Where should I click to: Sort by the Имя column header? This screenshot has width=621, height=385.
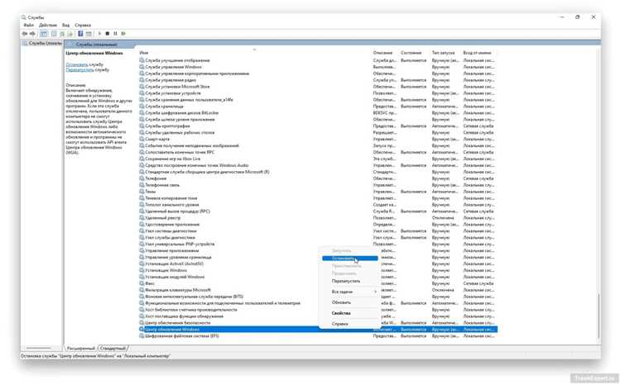click(x=144, y=53)
